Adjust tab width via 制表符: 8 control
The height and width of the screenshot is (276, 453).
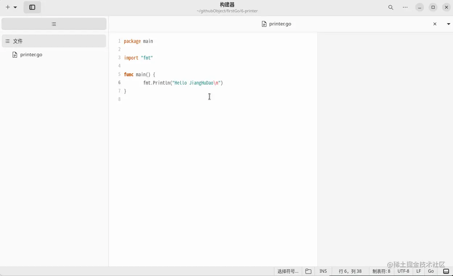pyautogui.click(x=381, y=271)
